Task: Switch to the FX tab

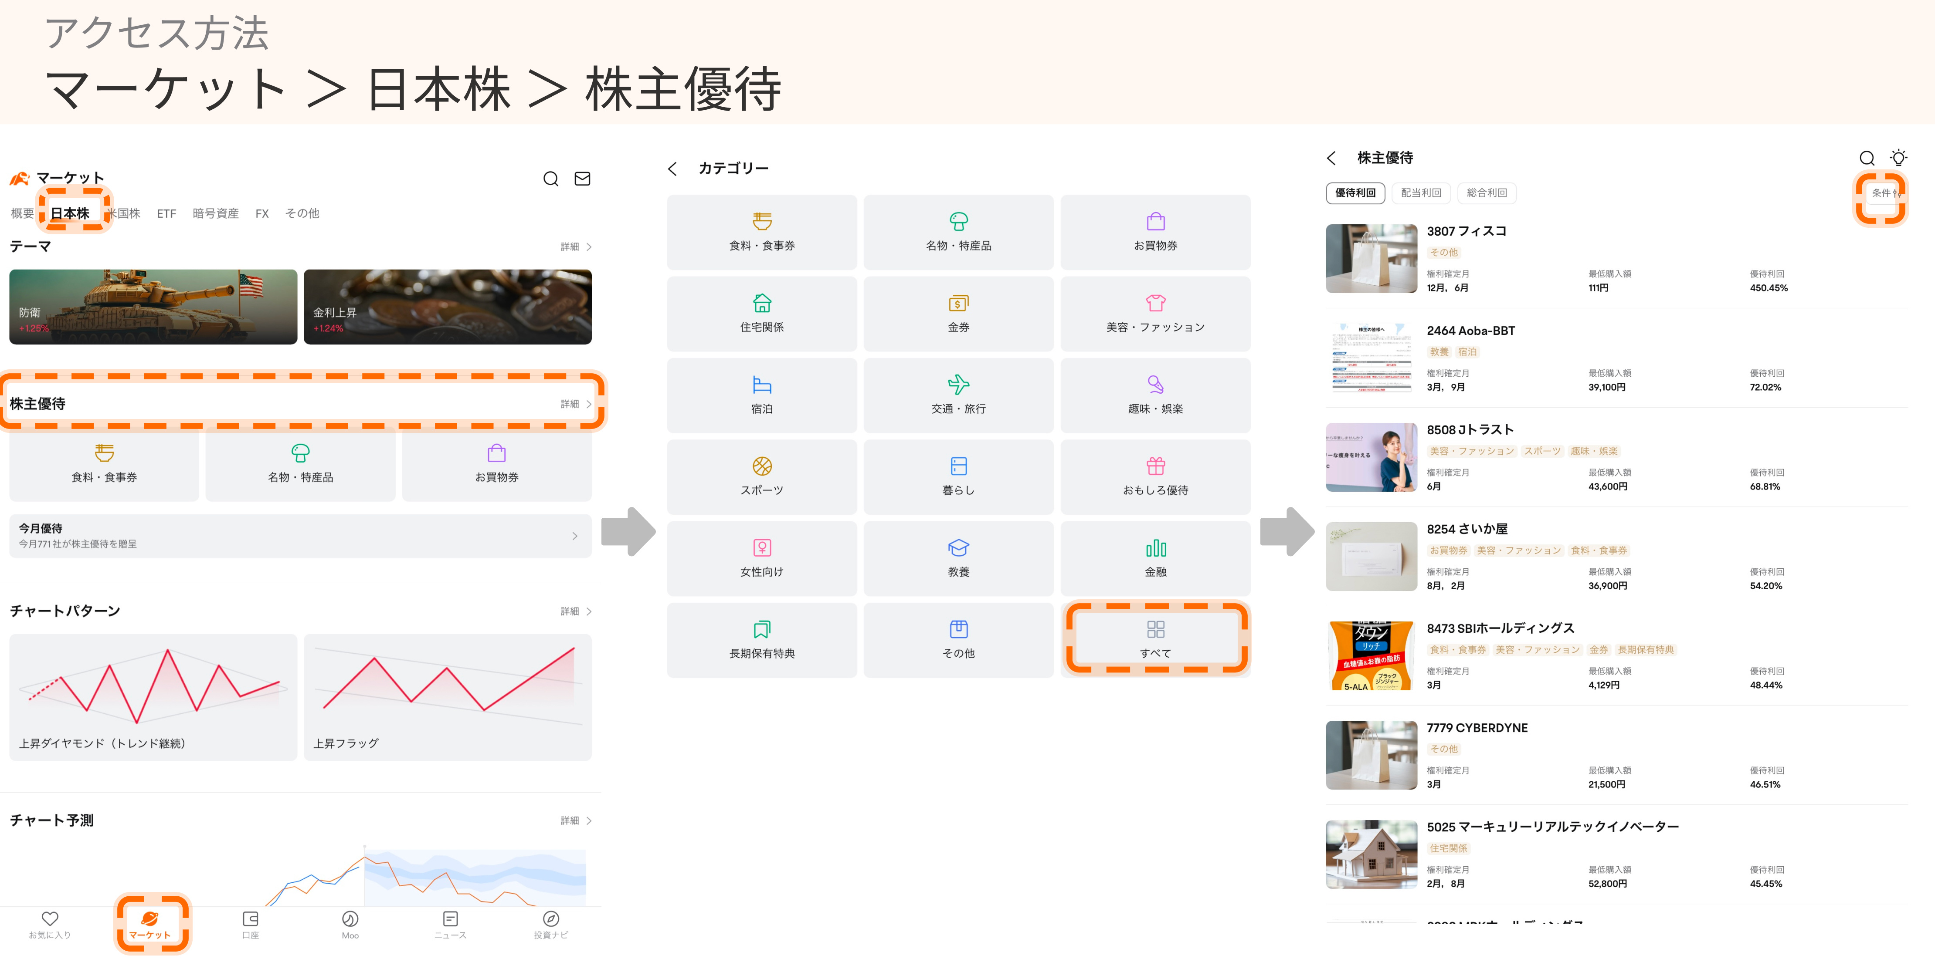Action: pos(261,214)
